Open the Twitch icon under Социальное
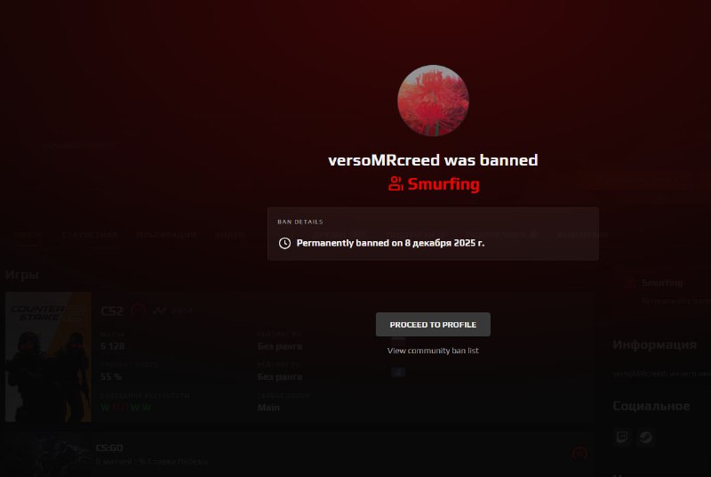This screenshot has height=477, width=711. 622,437
